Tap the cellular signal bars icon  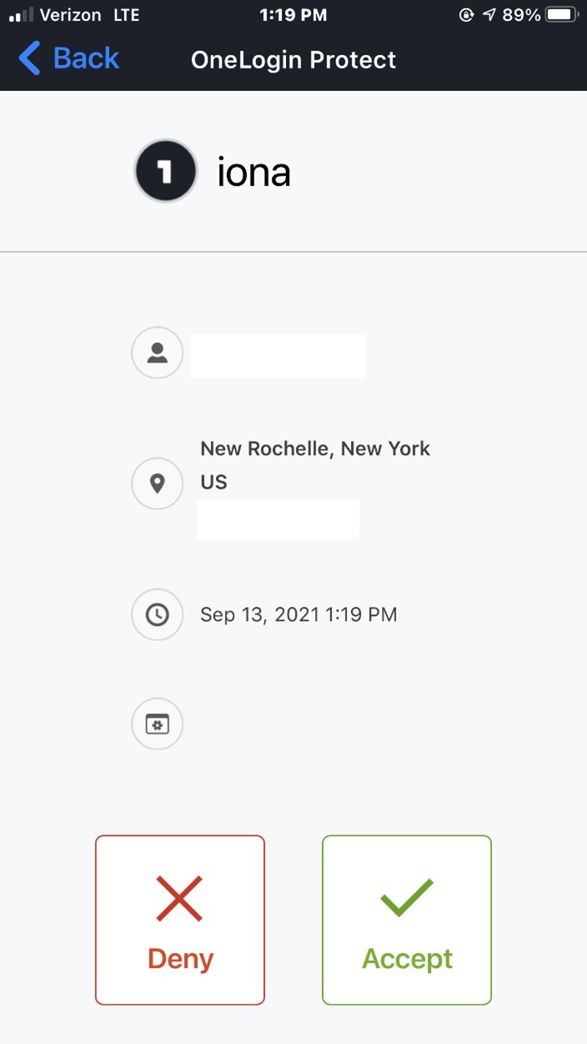(20, 15)
